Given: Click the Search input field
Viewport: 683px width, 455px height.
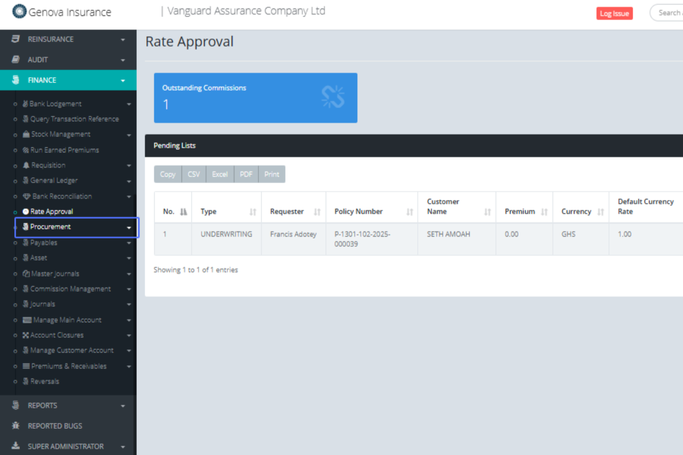Looking at the screenshot, I should [x=669, y=13].
